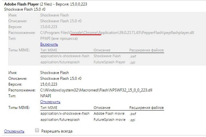Enable the Разрешать всегда checkbox
Screen dimensions: 206x137
37,131
